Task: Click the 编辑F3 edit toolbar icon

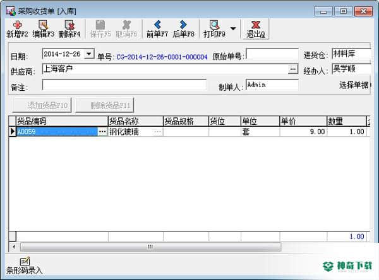Action: pos(43,29)
